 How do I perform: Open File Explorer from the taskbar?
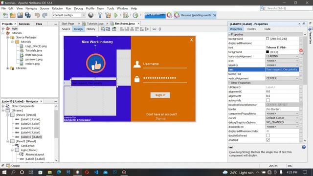49,172
